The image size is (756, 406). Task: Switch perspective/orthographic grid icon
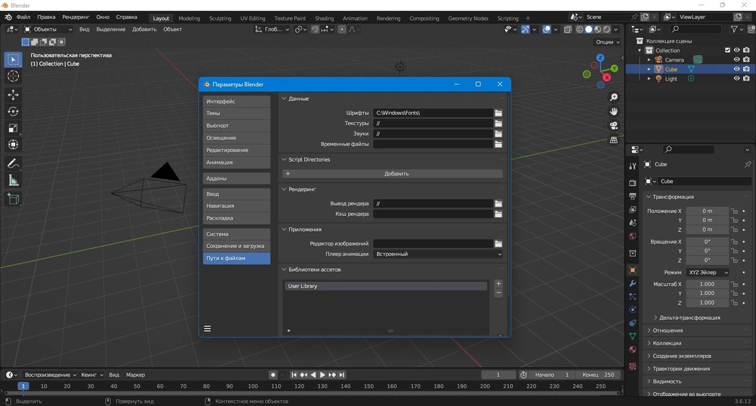[614, 140]
